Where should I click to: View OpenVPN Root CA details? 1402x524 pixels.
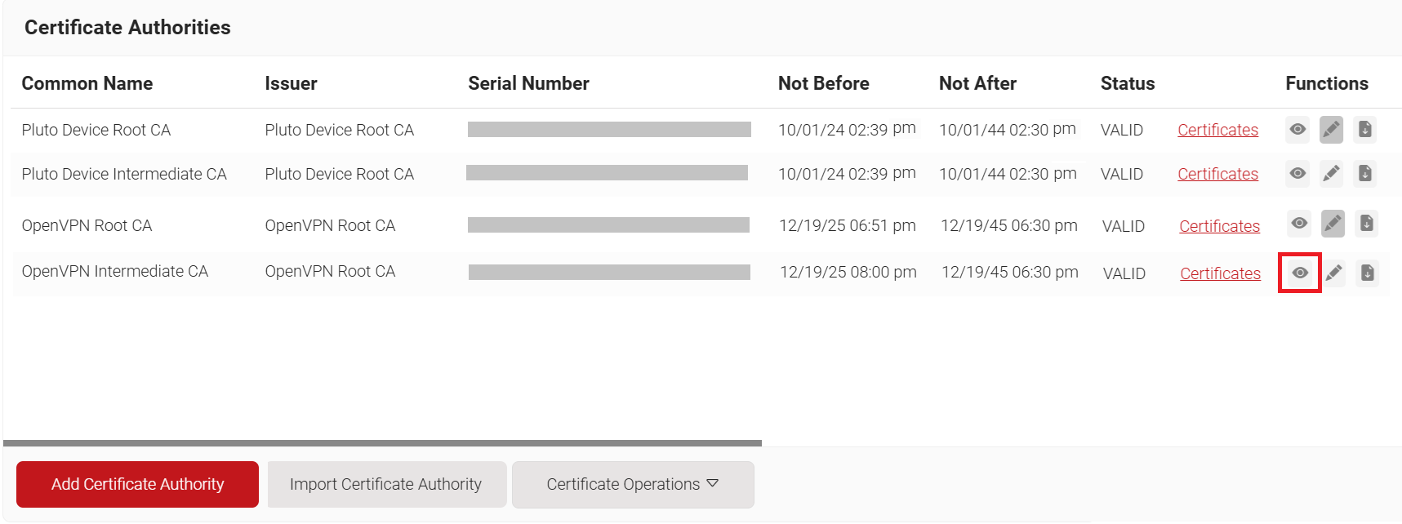coord(1299,224)
